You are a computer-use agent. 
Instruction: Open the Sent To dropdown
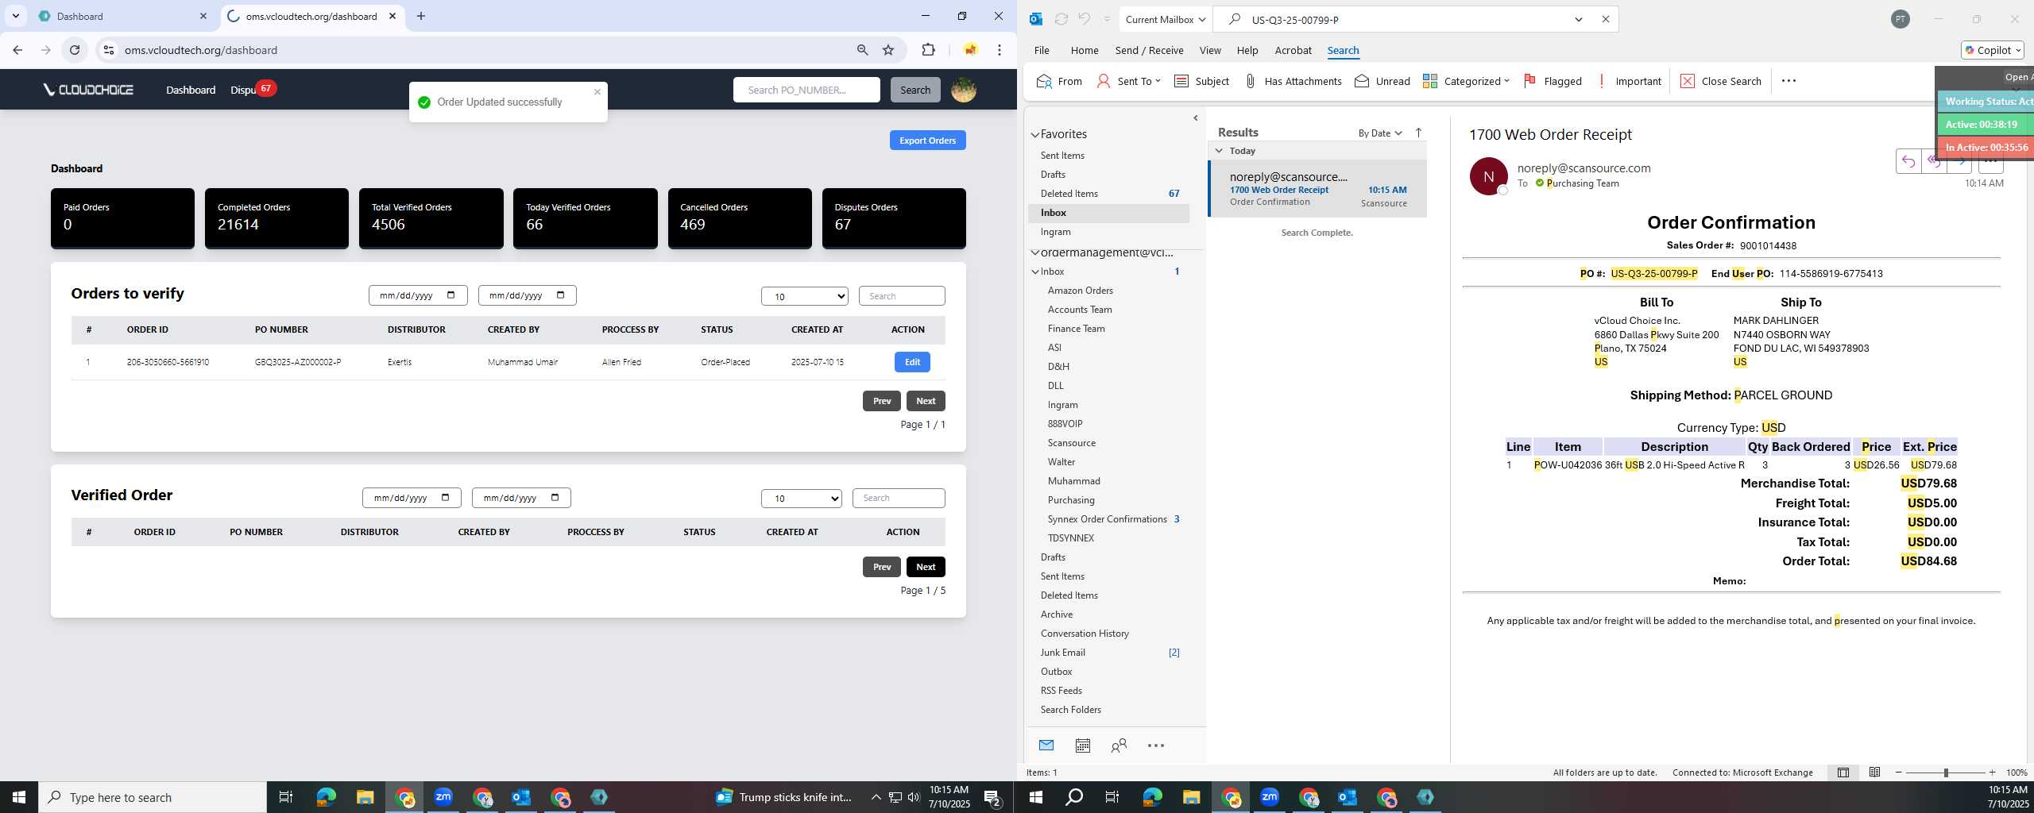[x=1128, y=81]
